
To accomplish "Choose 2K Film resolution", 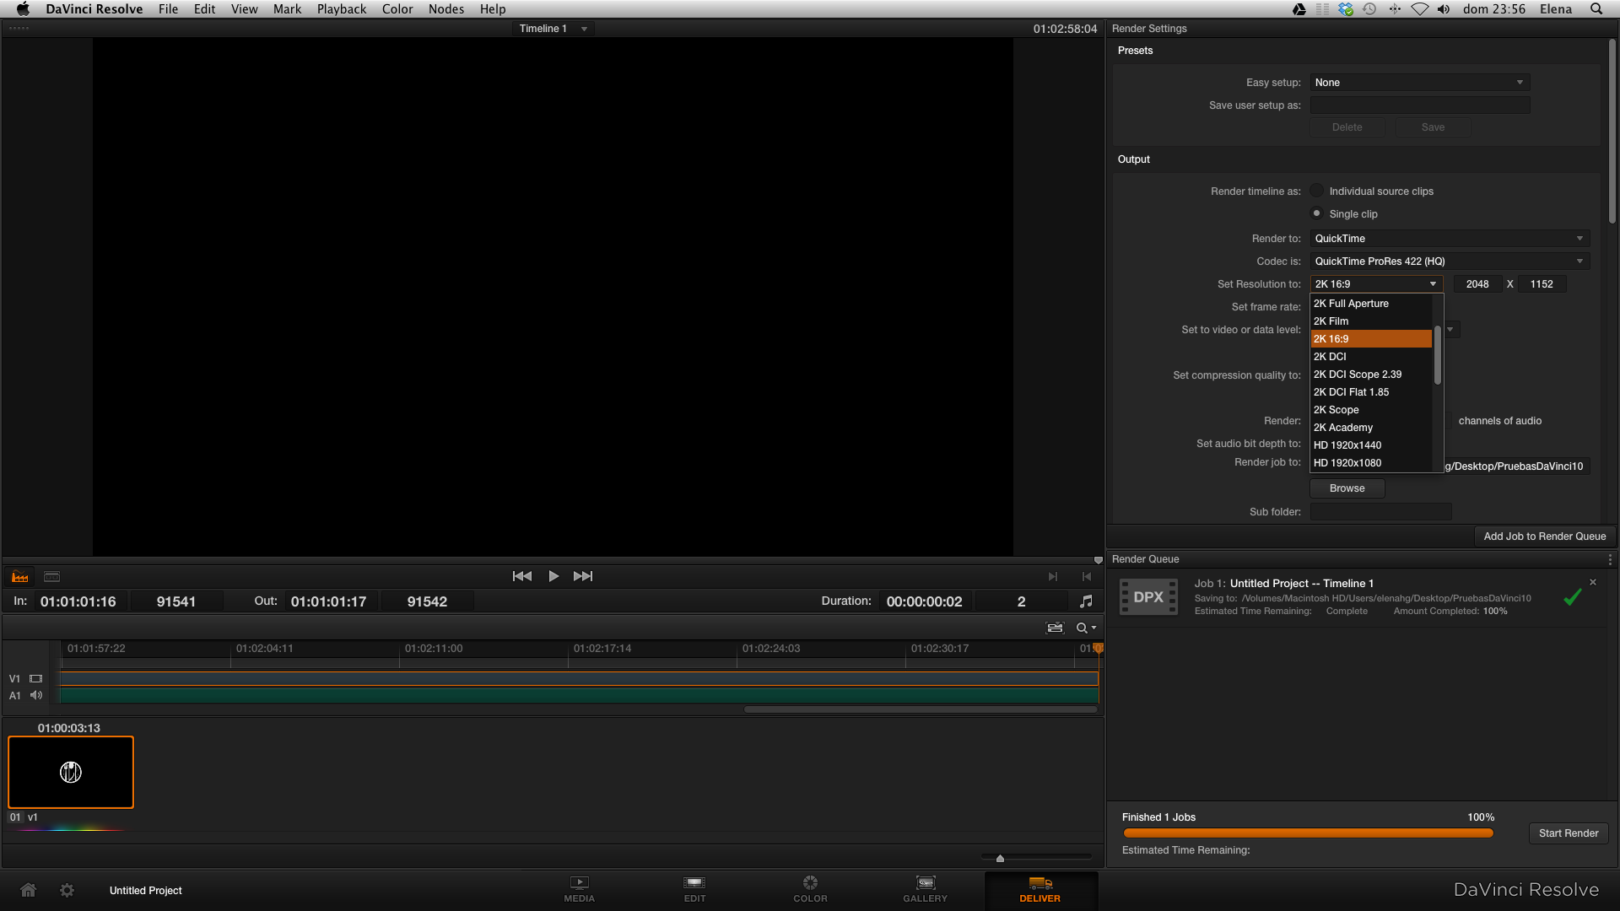I will pos(1371,321).
